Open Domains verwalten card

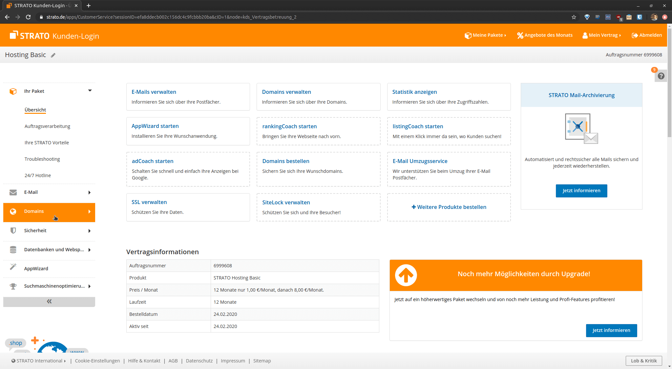[x=318, y=97]
